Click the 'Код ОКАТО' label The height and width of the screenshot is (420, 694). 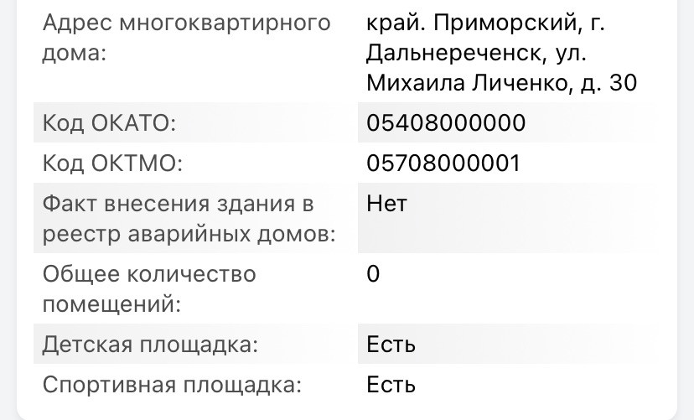(109, 123)
